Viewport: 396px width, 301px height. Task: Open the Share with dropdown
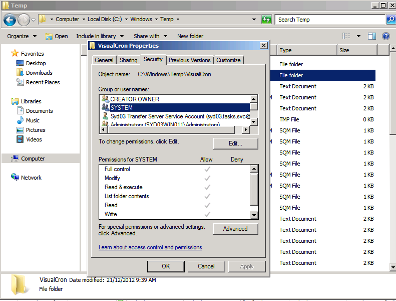pos(149,36)
